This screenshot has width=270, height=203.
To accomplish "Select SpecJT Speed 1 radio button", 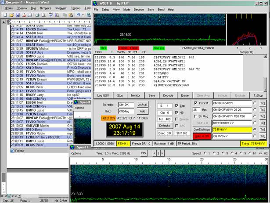I will 205,153.
